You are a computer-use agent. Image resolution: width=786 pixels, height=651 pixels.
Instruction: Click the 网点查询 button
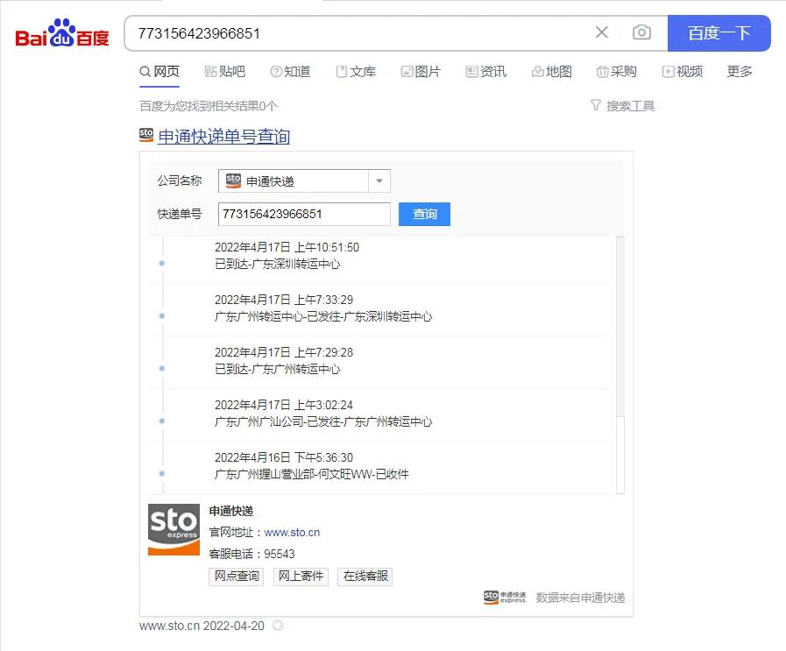coord(235,577)
